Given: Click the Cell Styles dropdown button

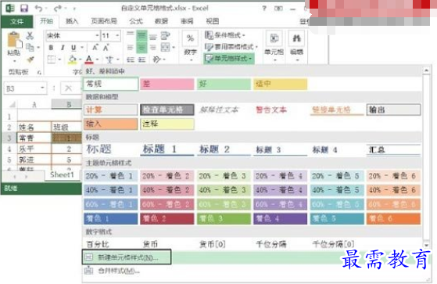Looking at the screenshot, I should (229, 59).
